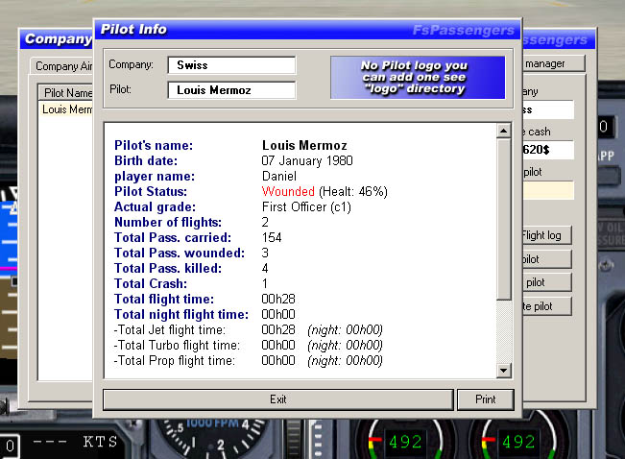This screenshot has width=625, height=459.
Task: Click the Pilot field showing Louis Mermoz
Action: [231, 90]
